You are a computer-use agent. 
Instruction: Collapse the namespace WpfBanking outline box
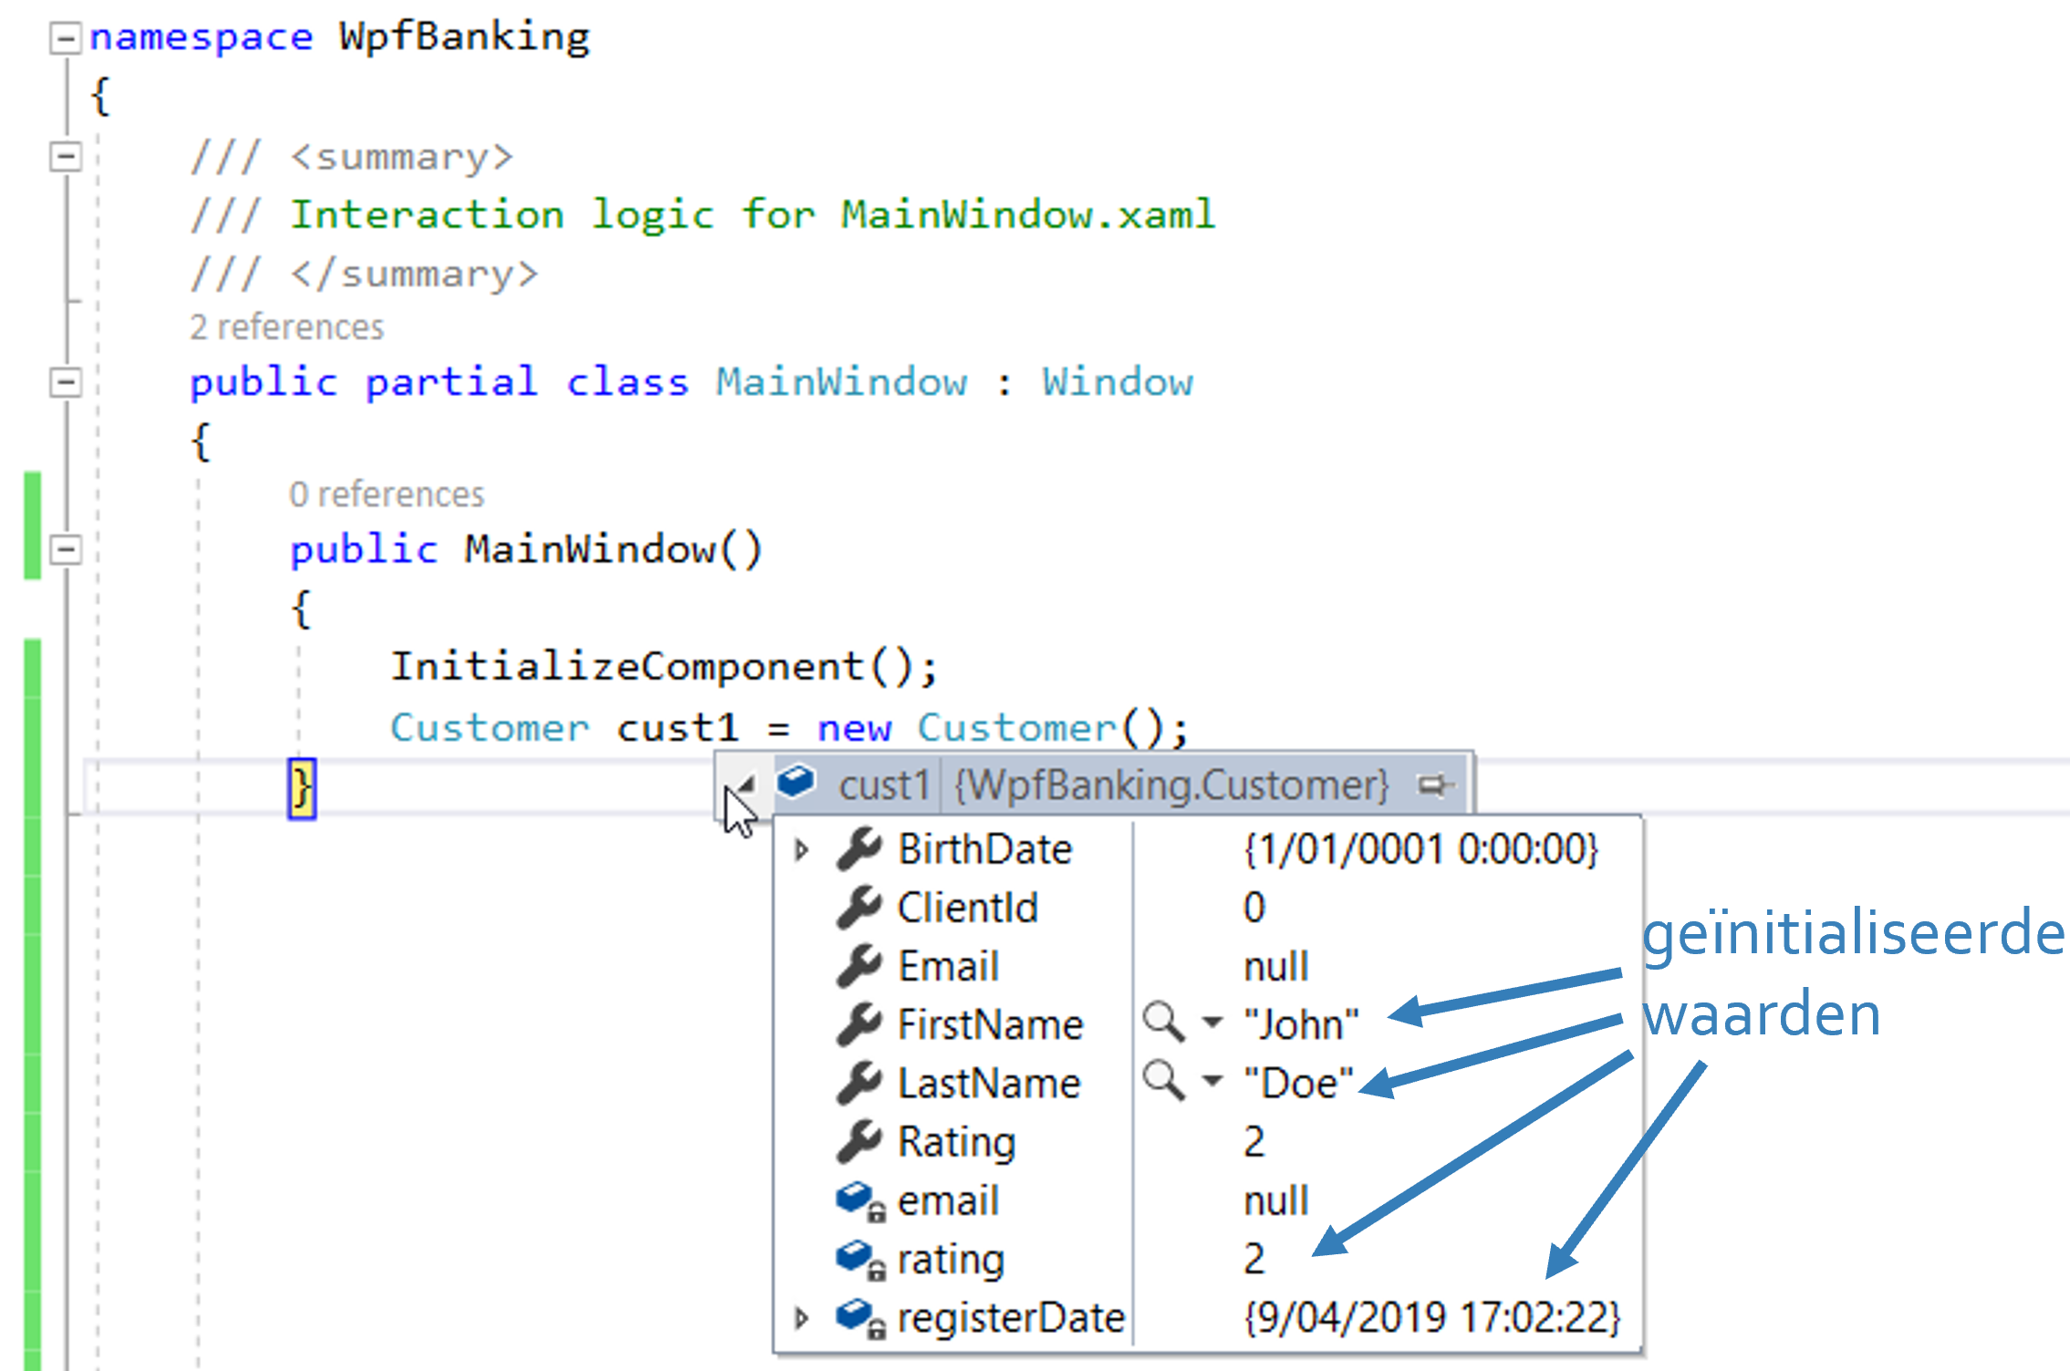65,38
